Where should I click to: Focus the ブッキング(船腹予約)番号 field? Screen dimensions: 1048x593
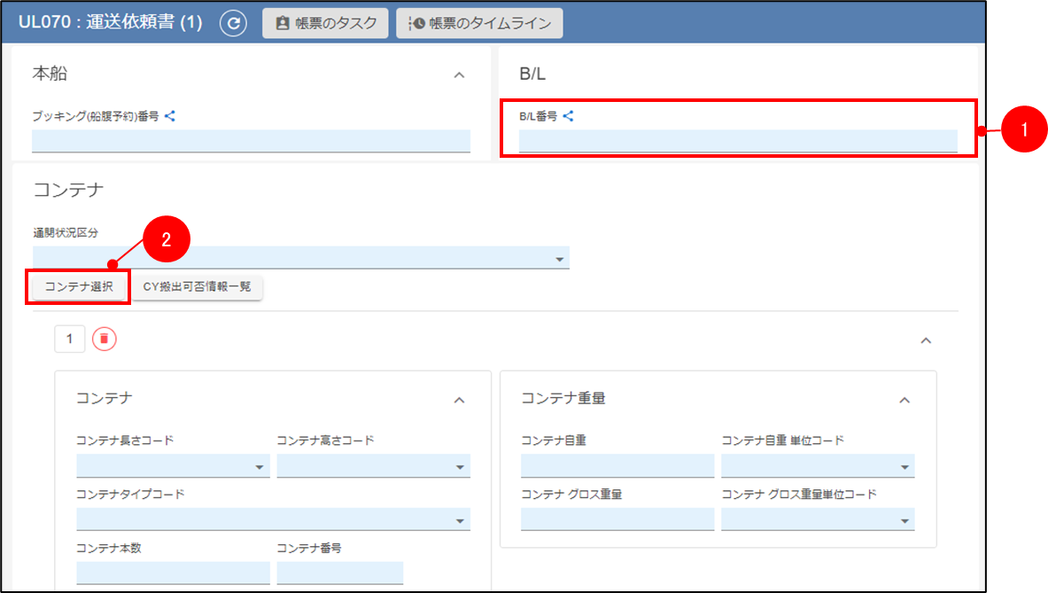point(251,141)
